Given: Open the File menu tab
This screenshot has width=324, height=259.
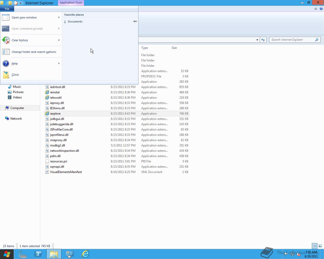Looking at the screenshot, I should [x=7, y=9].
